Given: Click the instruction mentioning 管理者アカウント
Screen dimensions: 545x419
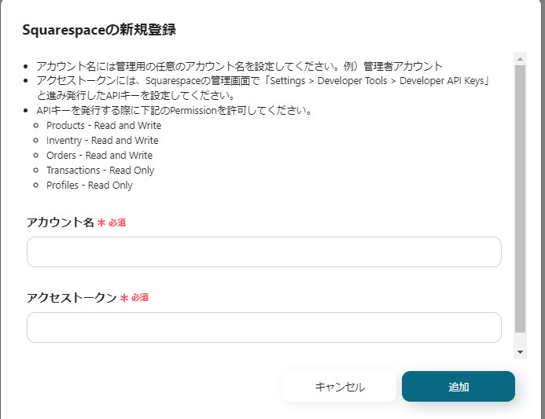Looking at the screenshot, I should (240, 66).
